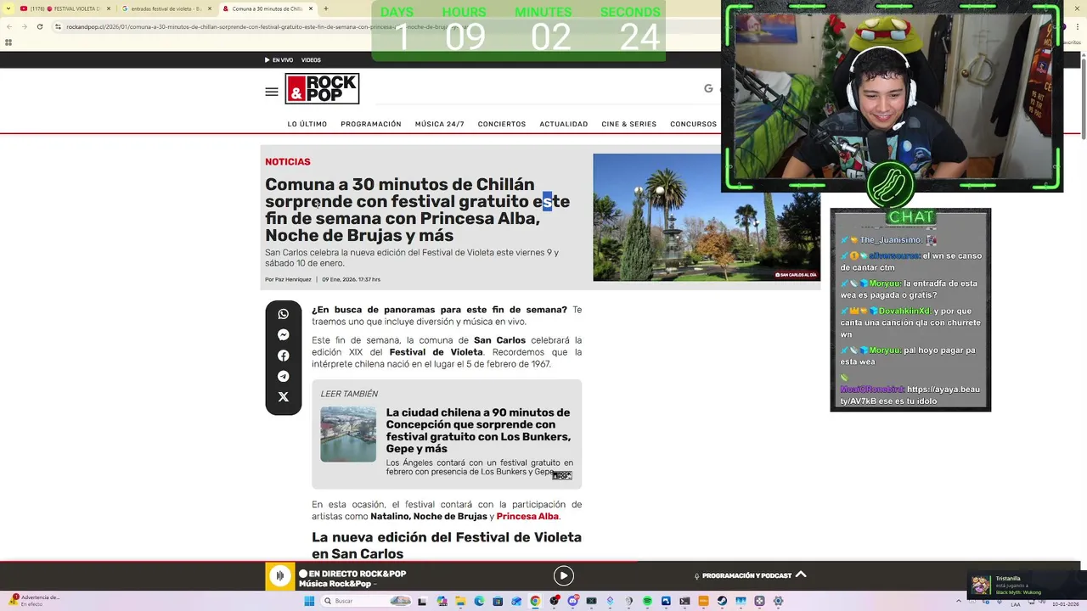Screen dimensions: 1087x611
Task: Open Microsoft Edge from the taskbar
Action: (x=479, y=601)
